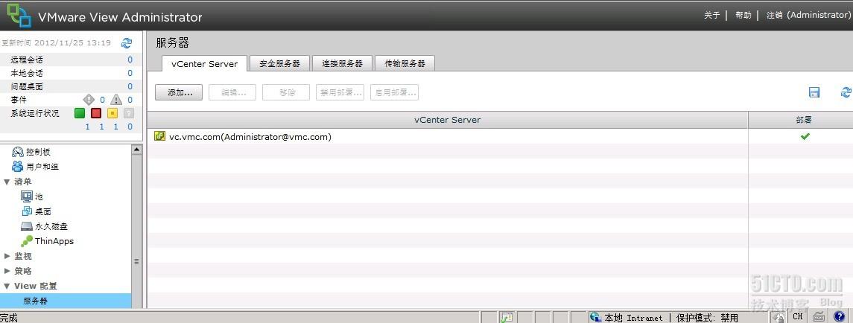The image size is (853, 323).
Task: Click the status bar checkmark icon
Action: [x=507, y=317]
